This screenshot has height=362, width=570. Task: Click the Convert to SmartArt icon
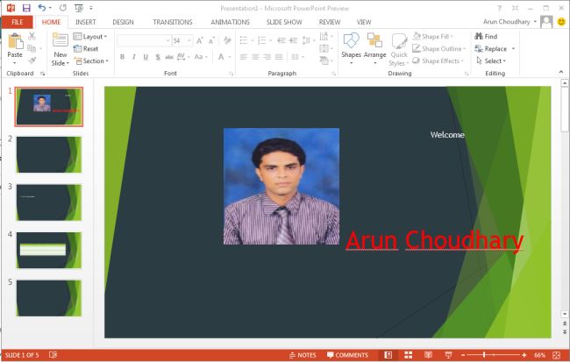pyautogui.click(x=324, y=60)
